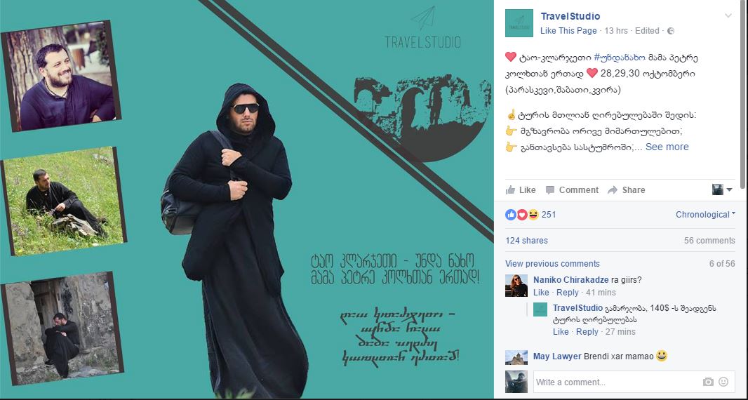748x400 pixels.
Task: Click the heart reaction icon next to 251
Action: [x=522, y=215]
